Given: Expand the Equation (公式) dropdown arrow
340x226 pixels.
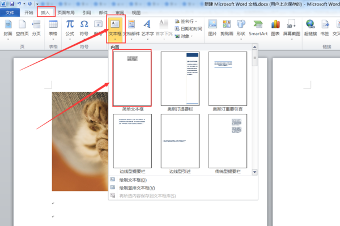Looking at the screenshot, I should pyautogui.click(x=70, y=39).
